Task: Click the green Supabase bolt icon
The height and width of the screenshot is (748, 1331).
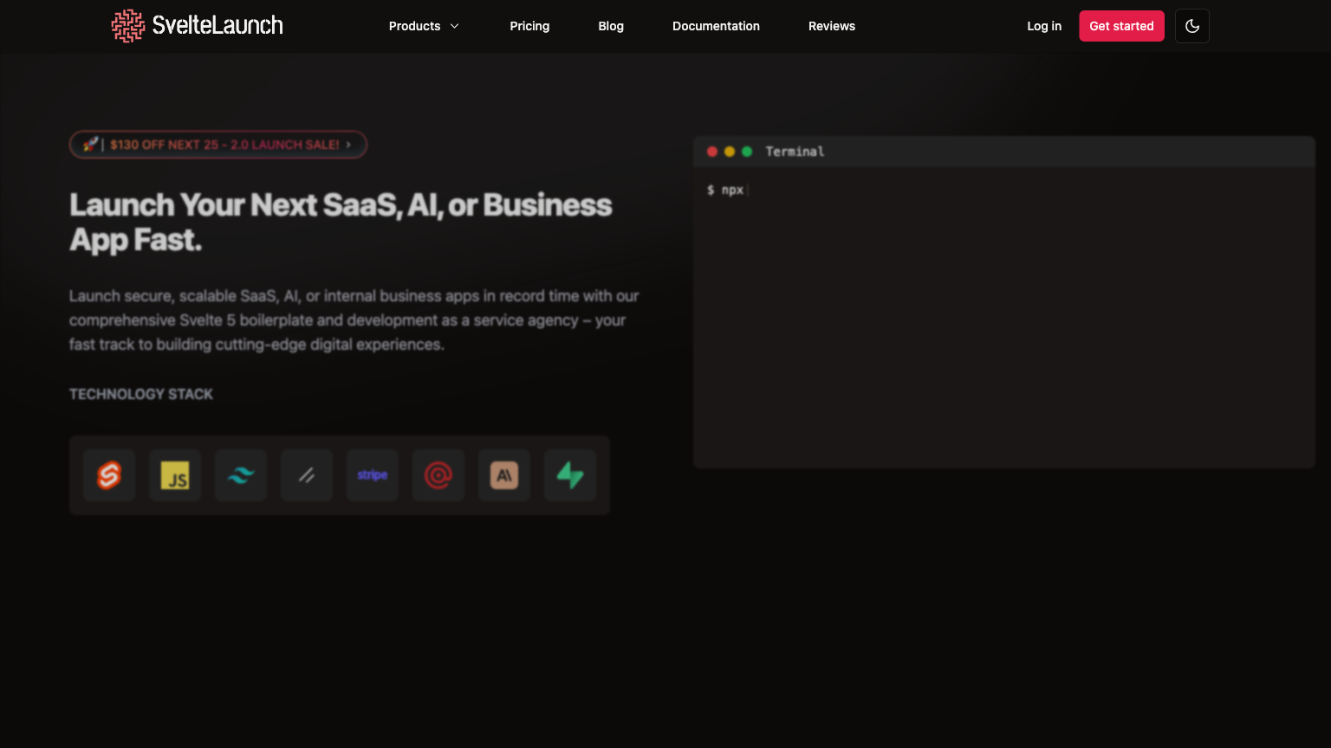Action: click(x=570, y=475)
